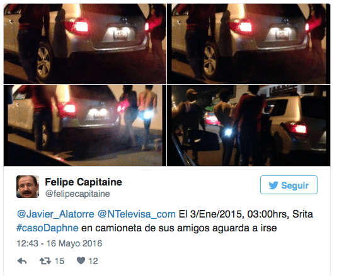Click the Twitter bird icon in Seguir
The height and width of the screenshot is (276, 344).
pos(273,185)
